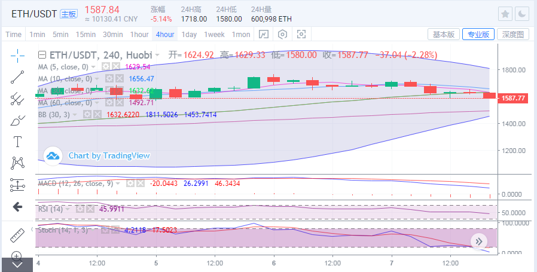537x272 pixels.
Task: Open the 深度图 depth chart
Action: [x=513, y=34]
